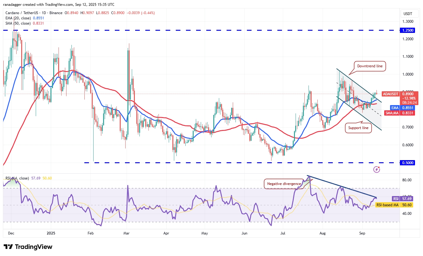
Task: Click the Sep label on the time axis
Action: point(363,233)
